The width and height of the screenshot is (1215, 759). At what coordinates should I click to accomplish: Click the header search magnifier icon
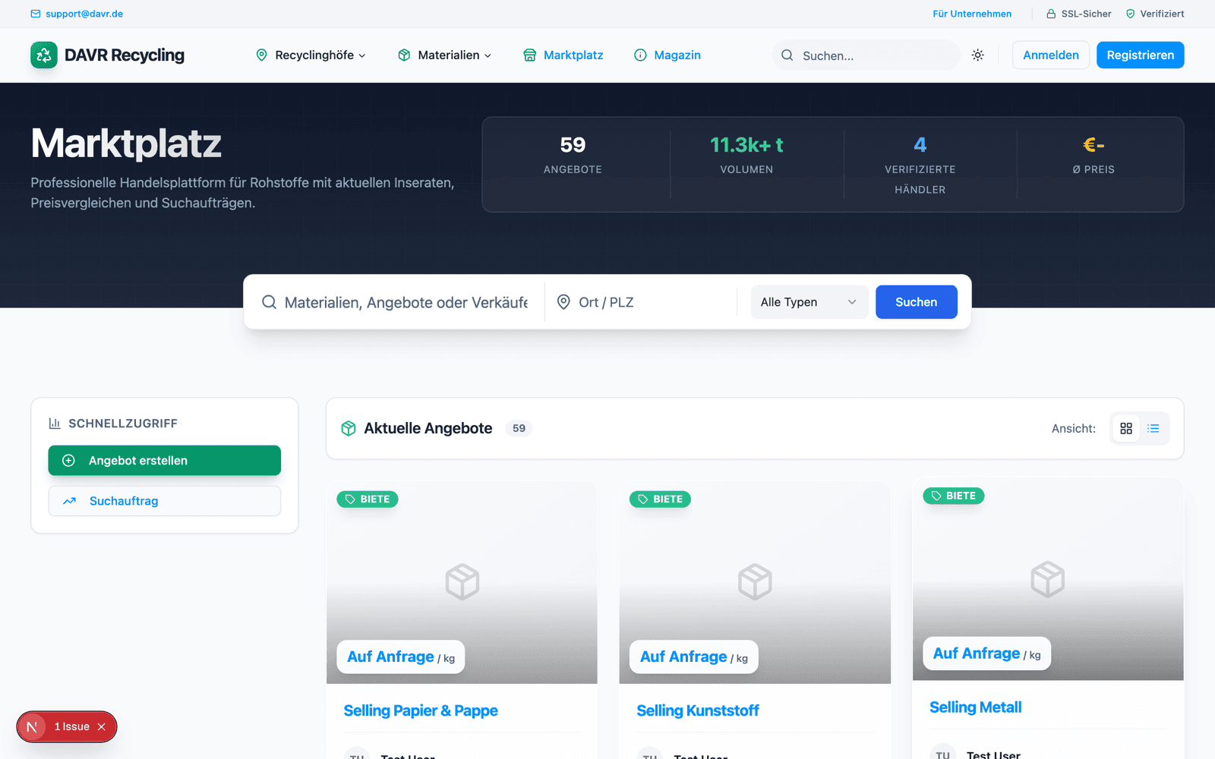pyautogui.click(x=787, y=55)
